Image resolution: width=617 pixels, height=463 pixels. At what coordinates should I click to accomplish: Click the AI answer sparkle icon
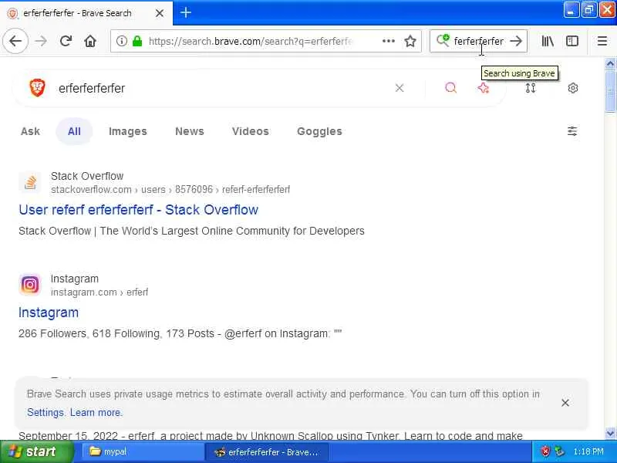[484, 88]
